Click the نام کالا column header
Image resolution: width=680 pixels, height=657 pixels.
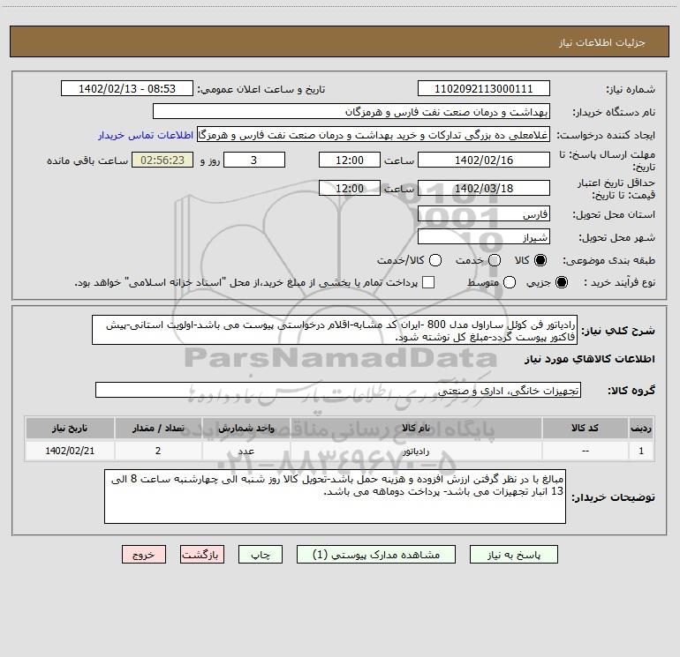click(416, 428)
